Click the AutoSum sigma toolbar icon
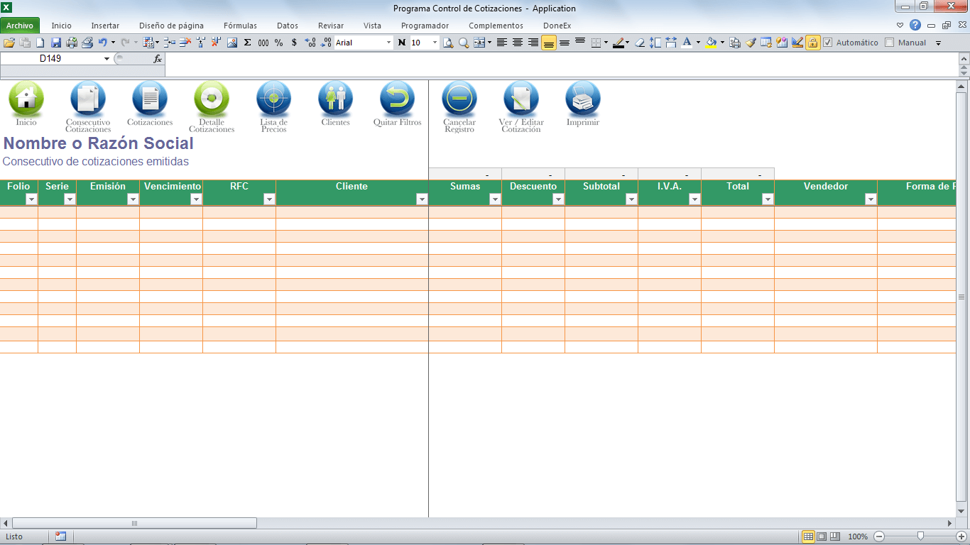The image size is (970, 545). coord(247,43)
